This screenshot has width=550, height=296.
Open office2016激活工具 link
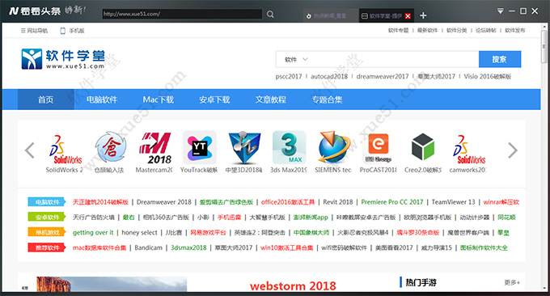click(288, 202)
